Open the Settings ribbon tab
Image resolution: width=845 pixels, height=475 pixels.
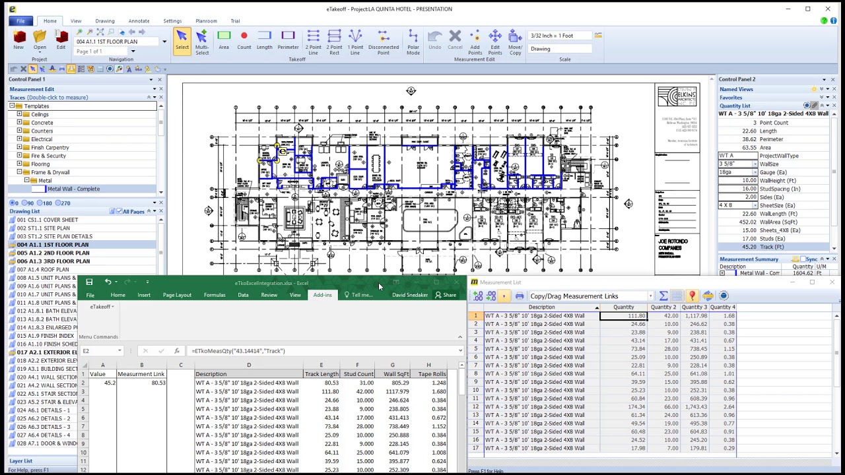172,21
